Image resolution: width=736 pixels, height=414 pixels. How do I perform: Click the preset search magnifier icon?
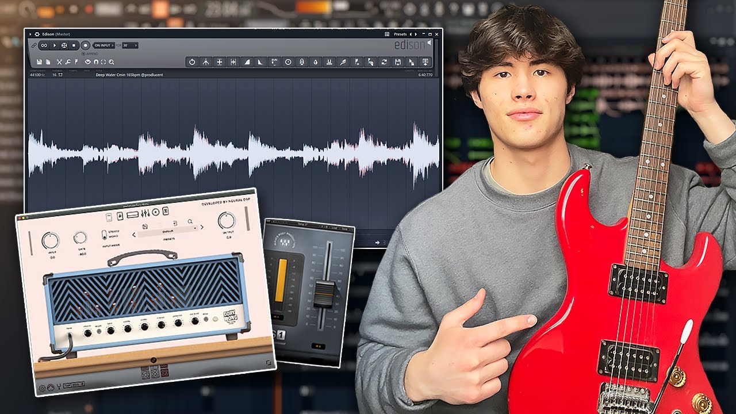pos(190,221)
